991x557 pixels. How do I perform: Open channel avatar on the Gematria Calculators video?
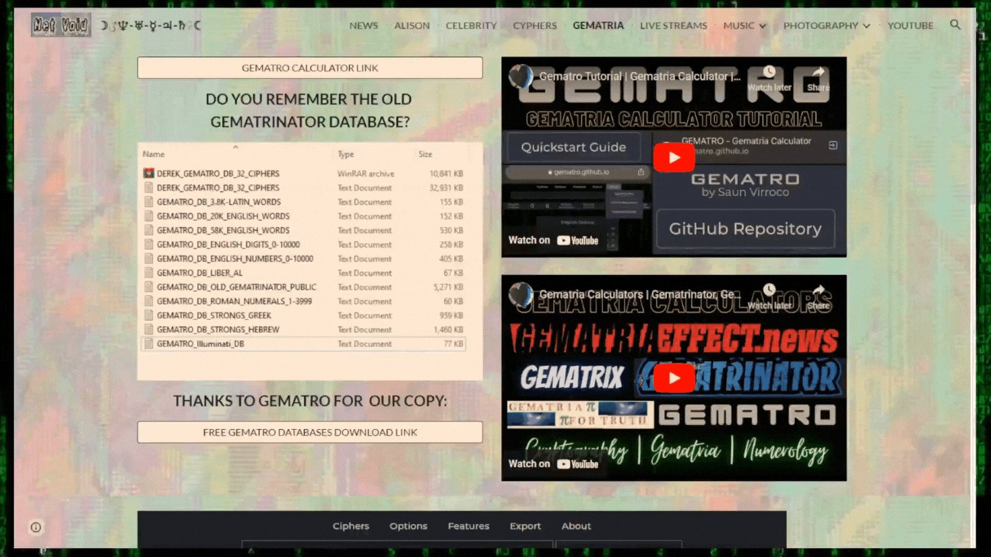click(521, 294)
